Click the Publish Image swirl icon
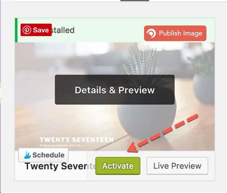This screenshot has width=227, height=193. click(151, 34)
